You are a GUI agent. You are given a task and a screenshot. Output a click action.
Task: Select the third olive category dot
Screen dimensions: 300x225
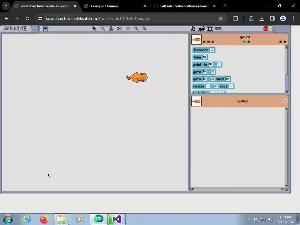tap(213, 42)
